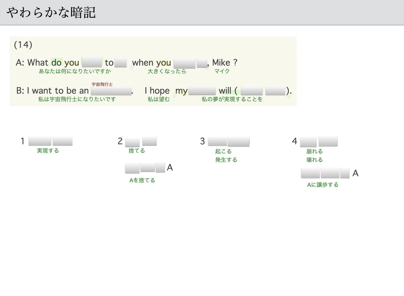The width and height of the screenshot is (404, 296).
Task: Reveal second blank of item 4
Action: 328,141
